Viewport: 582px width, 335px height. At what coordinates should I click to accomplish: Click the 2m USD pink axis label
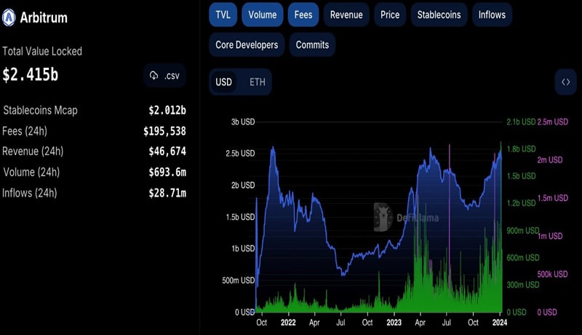(550, 160)
